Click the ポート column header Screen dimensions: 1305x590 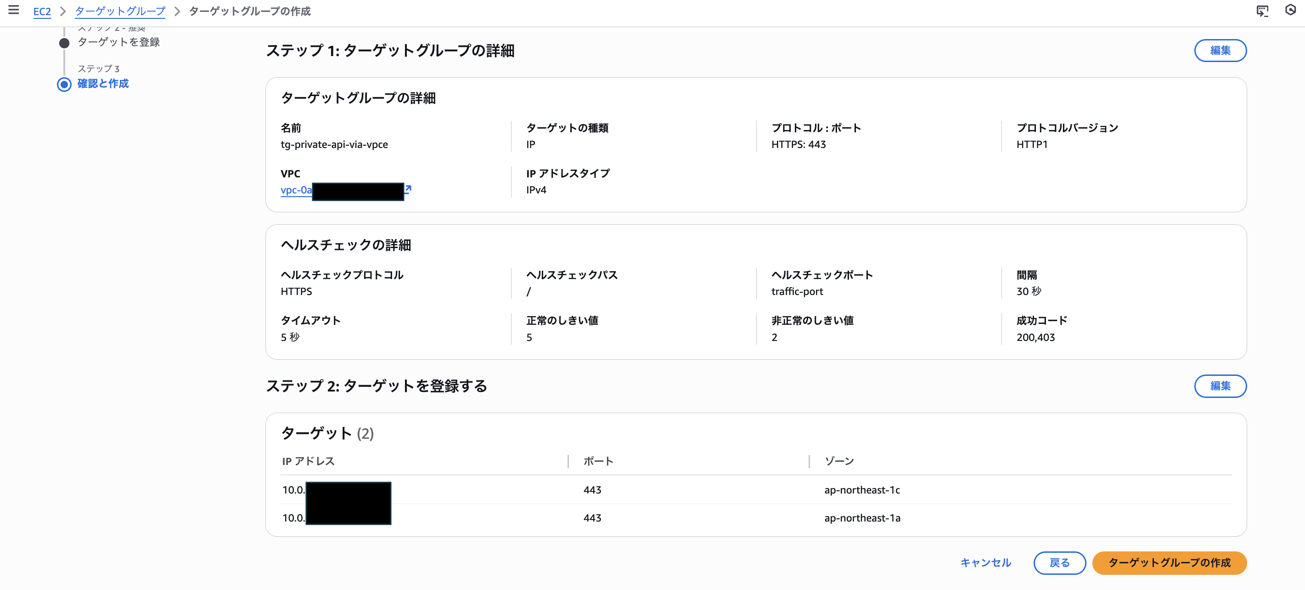598,461
